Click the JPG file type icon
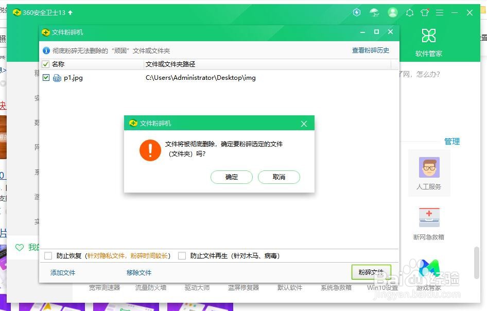This screenshot has width=487, height=311. pyautogui.click(x=57, y=78)
